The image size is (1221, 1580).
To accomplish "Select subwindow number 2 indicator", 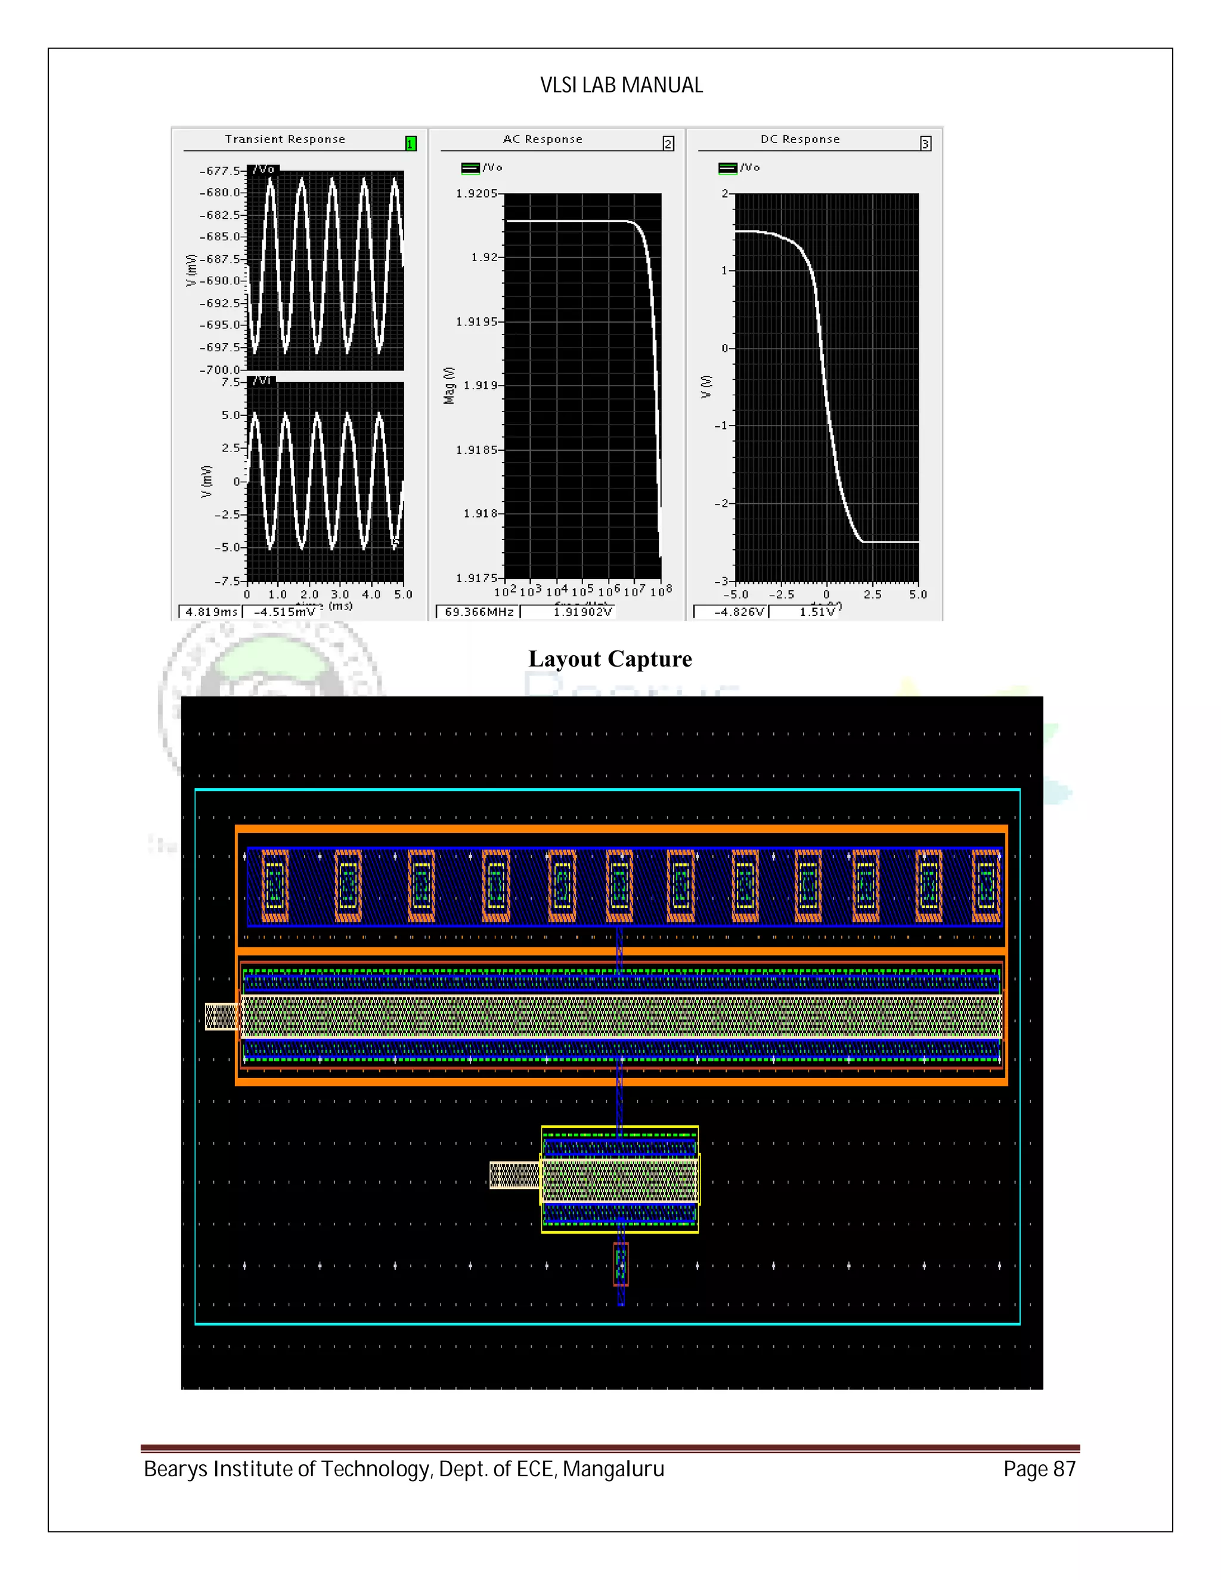I will [668, 143].
